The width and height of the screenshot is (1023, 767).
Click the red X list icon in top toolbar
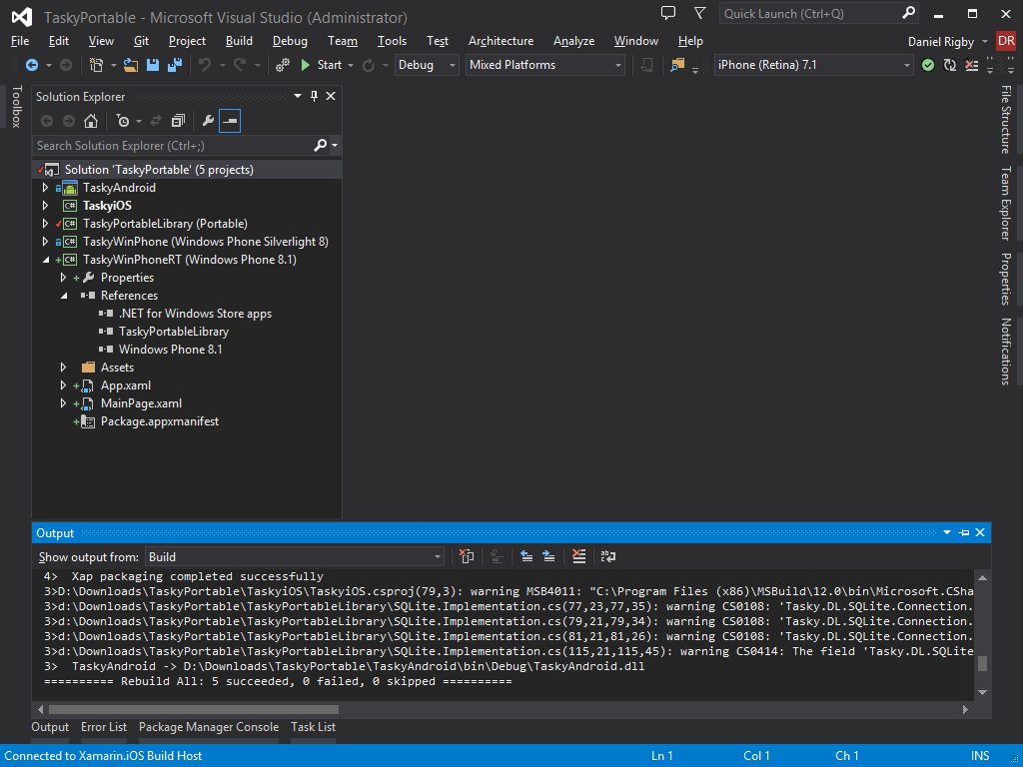click(x=971, y=65)
